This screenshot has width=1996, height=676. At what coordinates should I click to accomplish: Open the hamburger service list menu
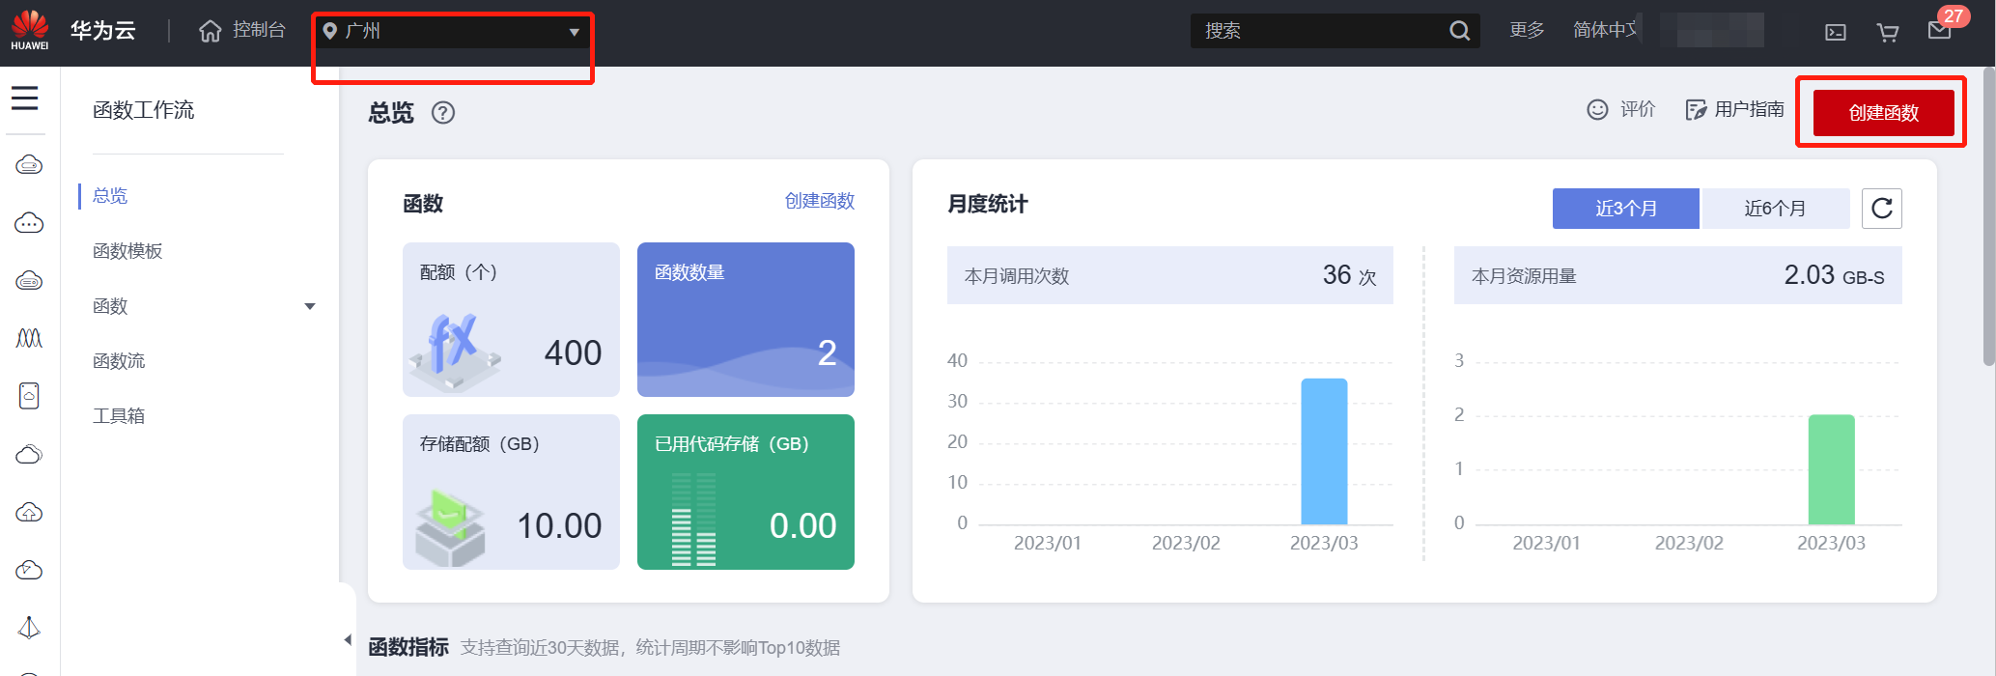pos(25,99)
